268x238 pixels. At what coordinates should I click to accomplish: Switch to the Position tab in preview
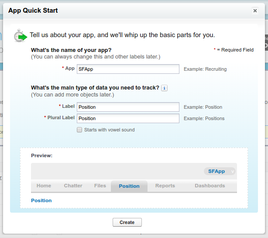pos(129,186)
